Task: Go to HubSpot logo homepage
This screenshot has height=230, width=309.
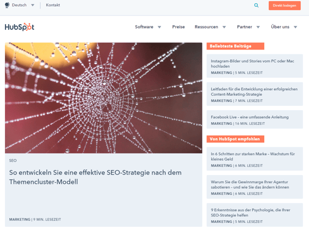Action: [x=19, y=27]
